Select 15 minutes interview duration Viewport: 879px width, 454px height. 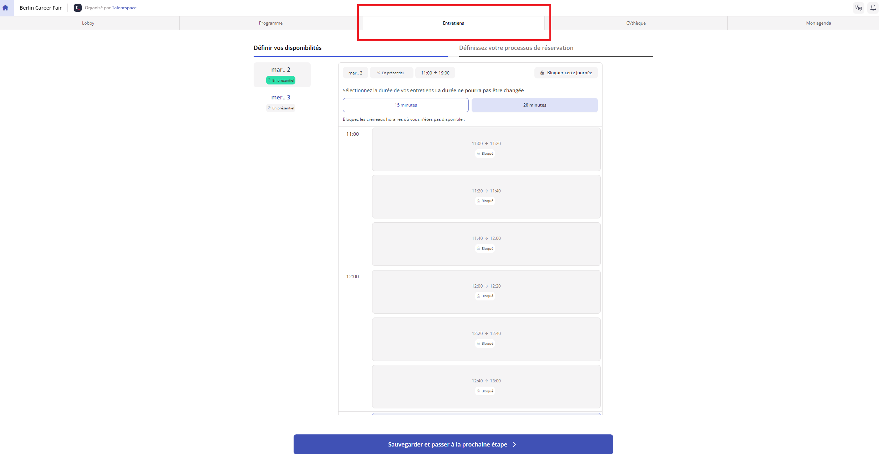(x=405, y=105)
